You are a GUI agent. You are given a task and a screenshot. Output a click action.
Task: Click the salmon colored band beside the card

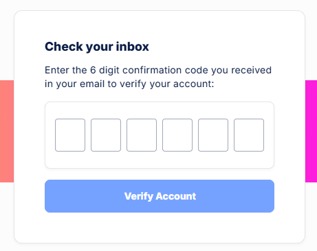click(7, 131)
